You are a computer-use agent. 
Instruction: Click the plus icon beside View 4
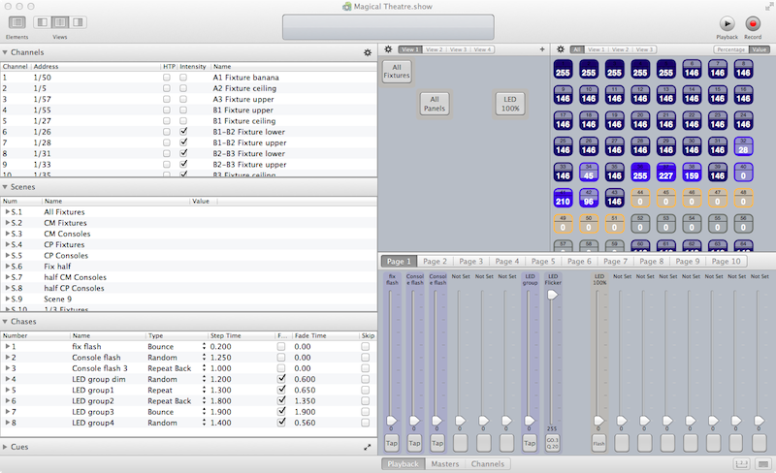tap(542, 49)
